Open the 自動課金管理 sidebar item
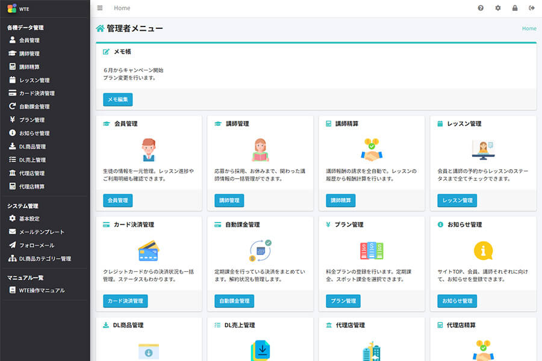The width and height of the screenshot is (542, 361). pos(33,106)
